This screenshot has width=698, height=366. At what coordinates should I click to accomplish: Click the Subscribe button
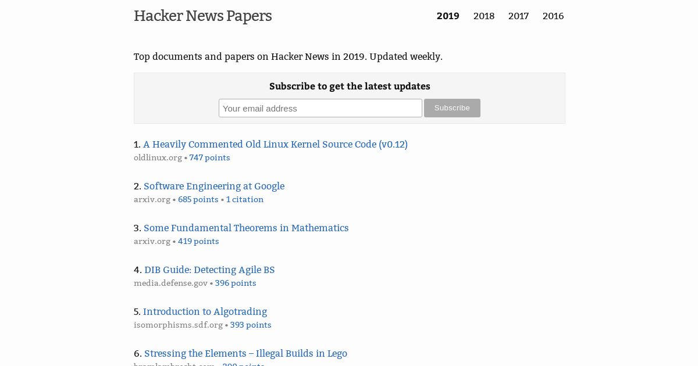452,108
